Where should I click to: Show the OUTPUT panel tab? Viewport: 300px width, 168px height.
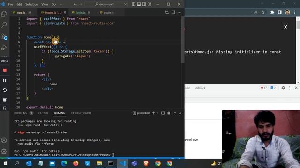[43, 113]
